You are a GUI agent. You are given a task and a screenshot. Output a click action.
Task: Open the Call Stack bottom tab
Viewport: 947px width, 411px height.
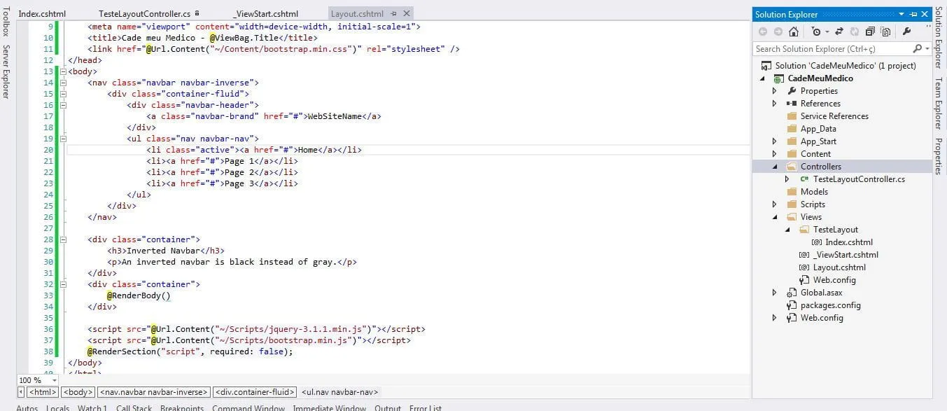pos(134,407)
